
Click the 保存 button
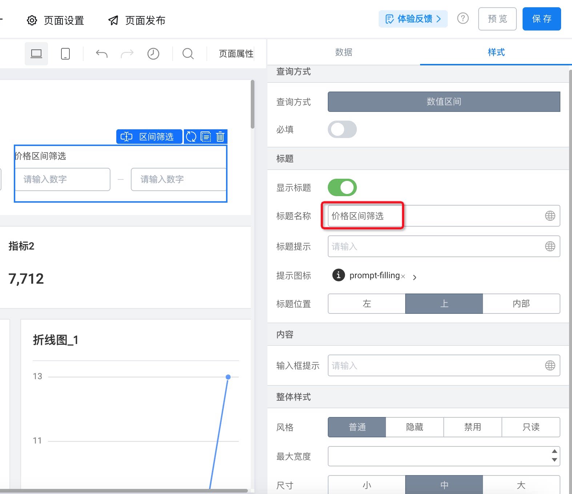[x=542, y=19]
